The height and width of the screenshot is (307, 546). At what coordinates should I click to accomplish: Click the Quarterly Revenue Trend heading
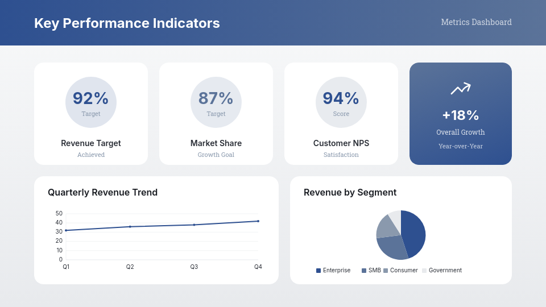pyautogui.click(x=103, y=193)
